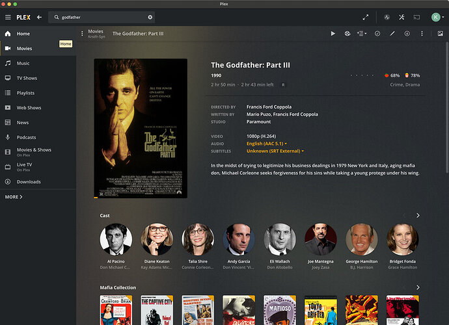Open The Captive City poster
Screen dimensions: 449x325
157,310
